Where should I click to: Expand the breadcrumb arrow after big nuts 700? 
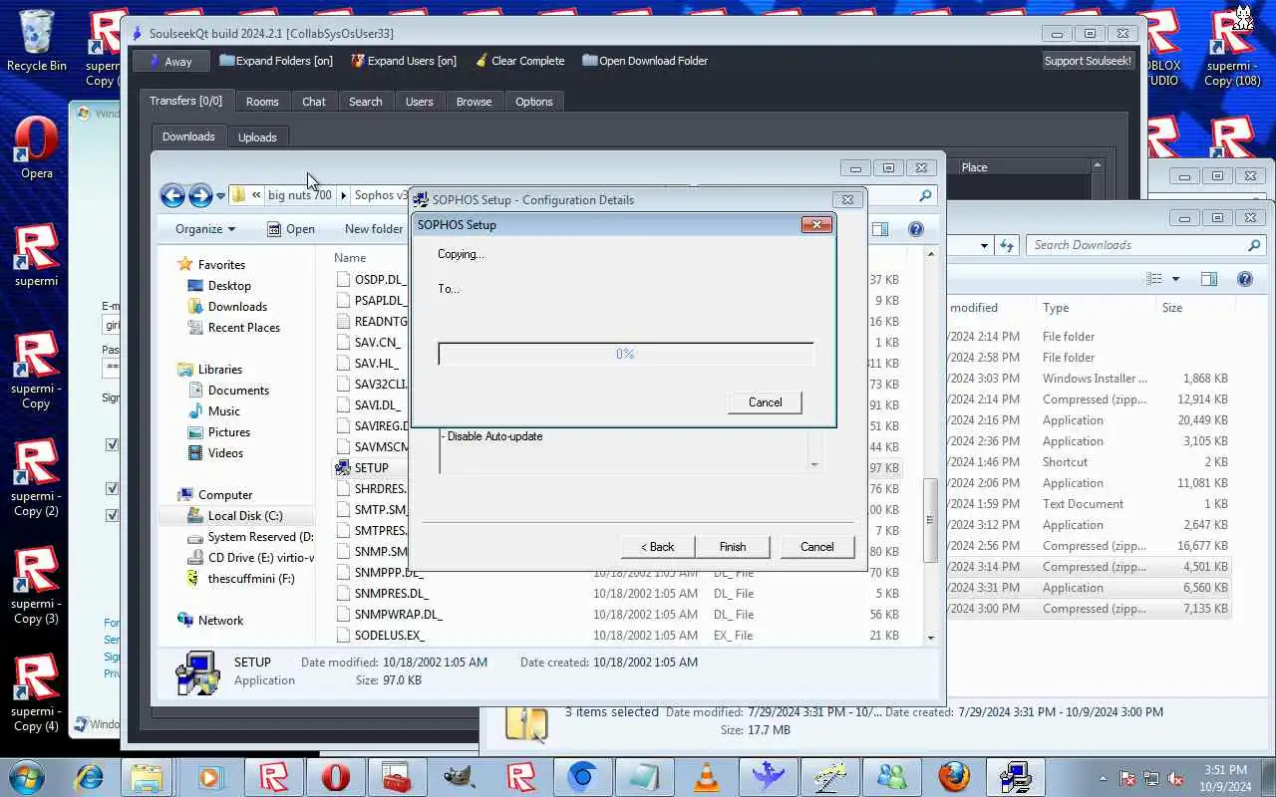(x=343, y=196)
